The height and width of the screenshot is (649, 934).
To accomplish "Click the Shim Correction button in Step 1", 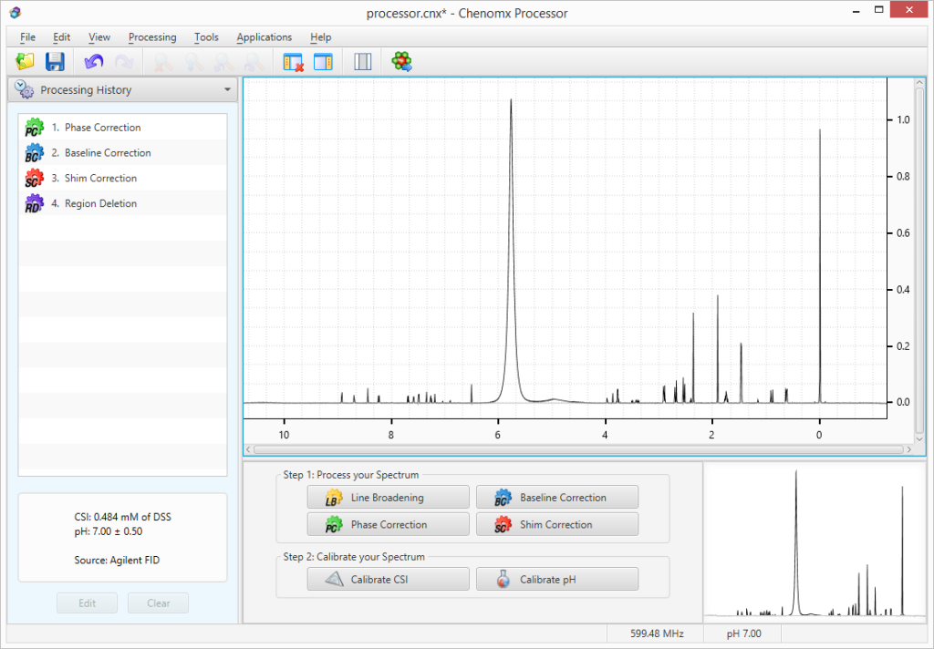I will pos(556,525).
